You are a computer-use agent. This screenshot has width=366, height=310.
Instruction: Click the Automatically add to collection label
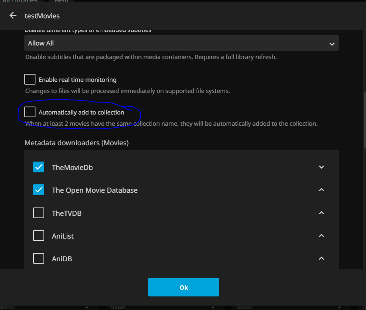81,113
